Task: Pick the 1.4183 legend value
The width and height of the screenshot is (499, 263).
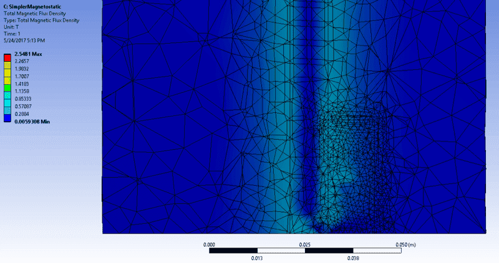Action: coord(22,84)
